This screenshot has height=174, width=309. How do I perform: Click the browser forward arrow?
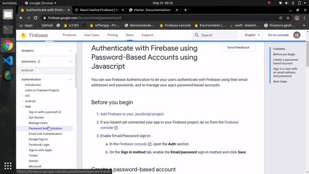(28, 18)
